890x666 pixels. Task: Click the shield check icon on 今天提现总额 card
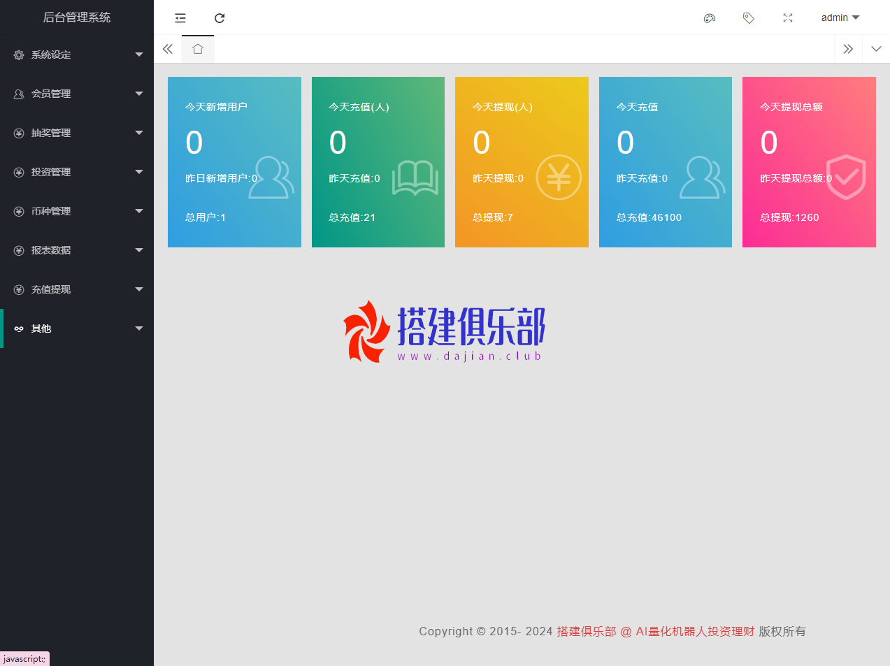click(846, 178)
